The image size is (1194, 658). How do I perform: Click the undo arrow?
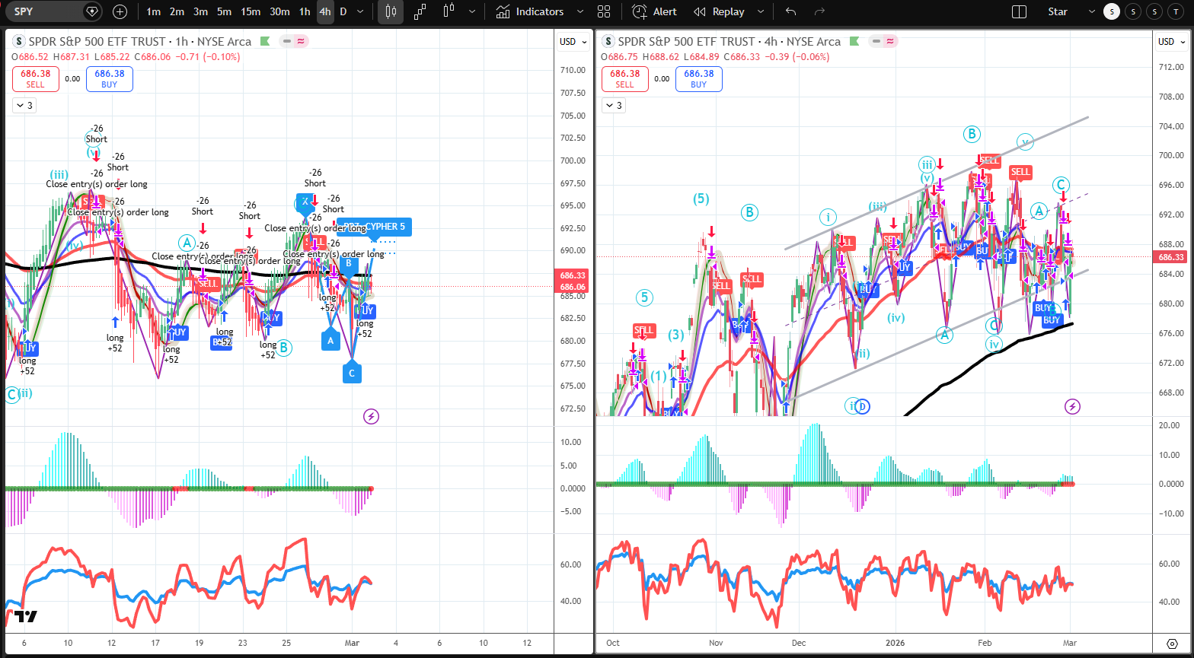791,11
